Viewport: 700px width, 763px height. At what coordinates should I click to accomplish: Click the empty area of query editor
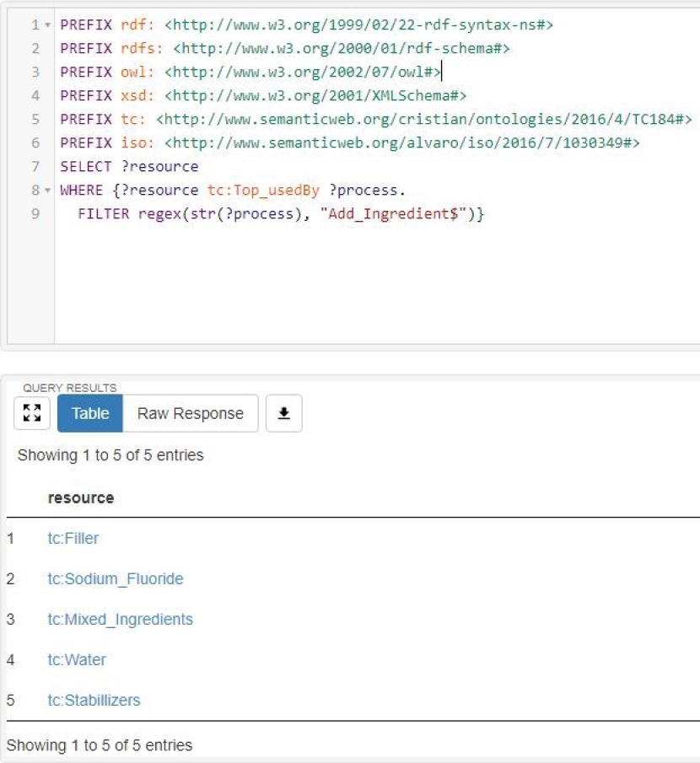click(x=371, y=287)
